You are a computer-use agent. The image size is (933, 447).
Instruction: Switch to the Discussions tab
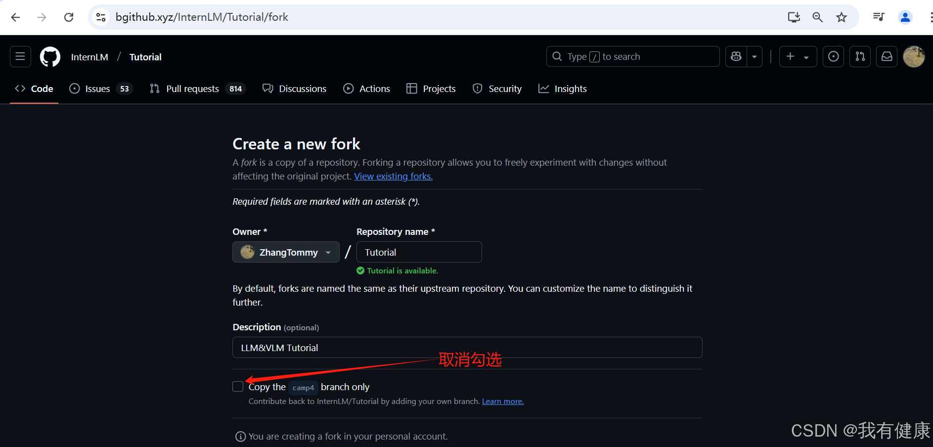pyautogui.click(x=295, y=89)
